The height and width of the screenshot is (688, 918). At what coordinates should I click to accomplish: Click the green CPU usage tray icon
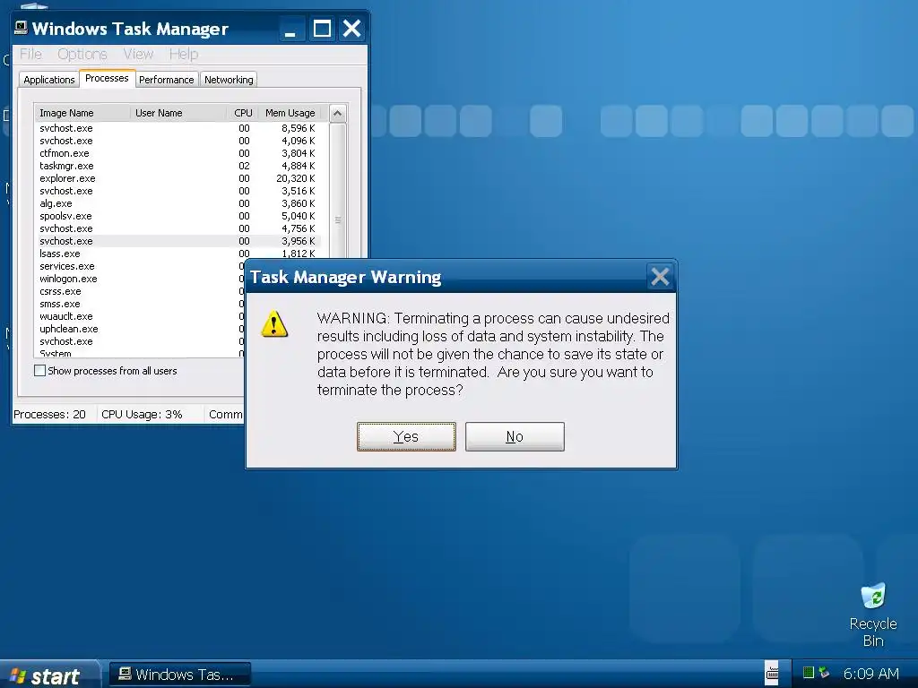click(809, 673)
